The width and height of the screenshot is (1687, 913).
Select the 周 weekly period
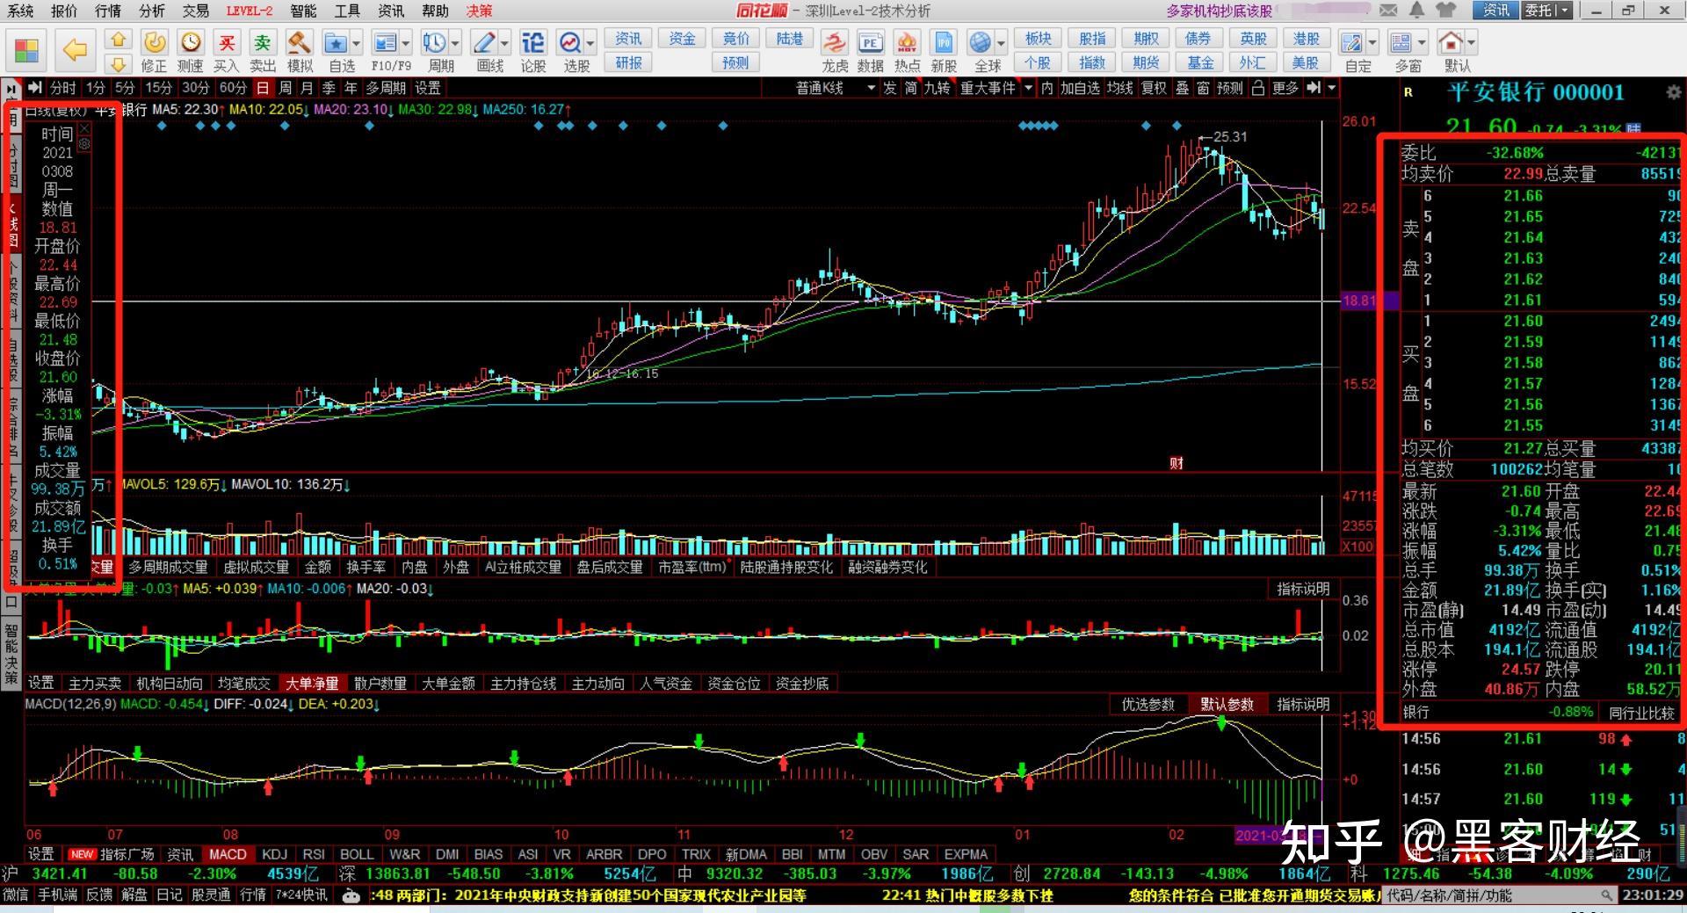click(x=286, y=88)
